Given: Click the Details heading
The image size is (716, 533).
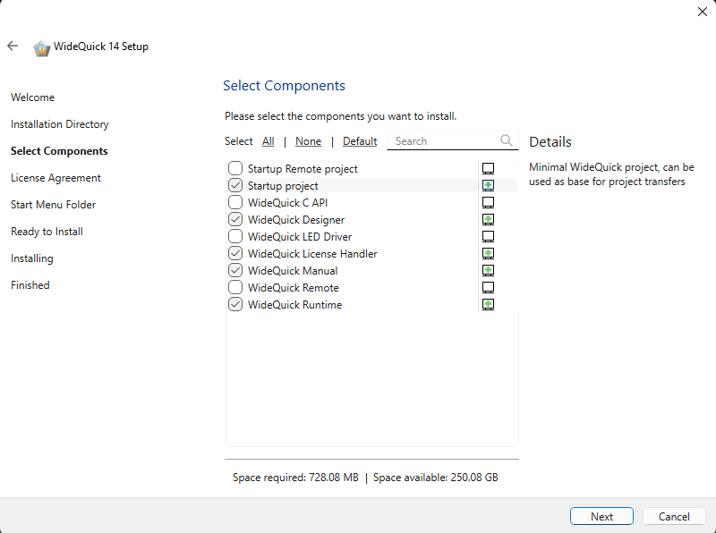Looking at the screenshot, I should tap(550, 142).
